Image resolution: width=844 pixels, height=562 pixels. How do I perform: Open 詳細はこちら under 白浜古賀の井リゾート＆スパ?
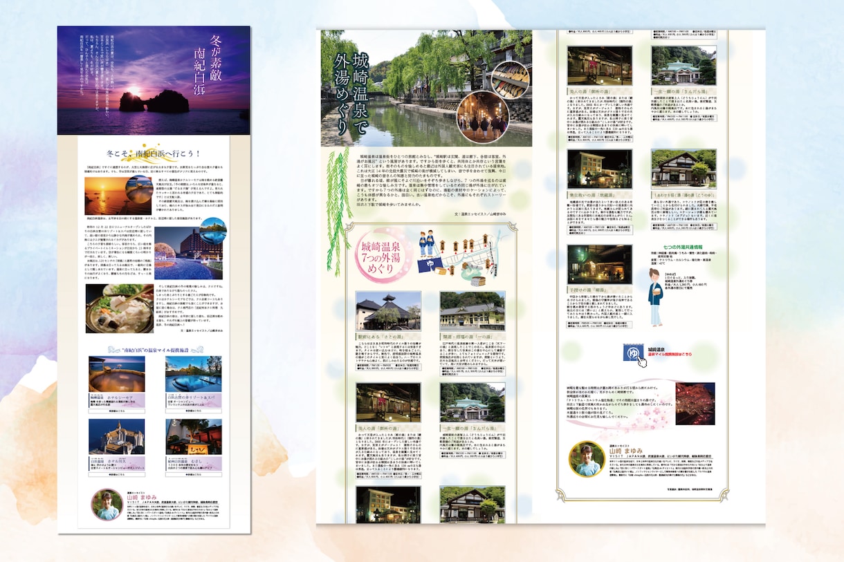pyautogui.click(x=193, y=410)
